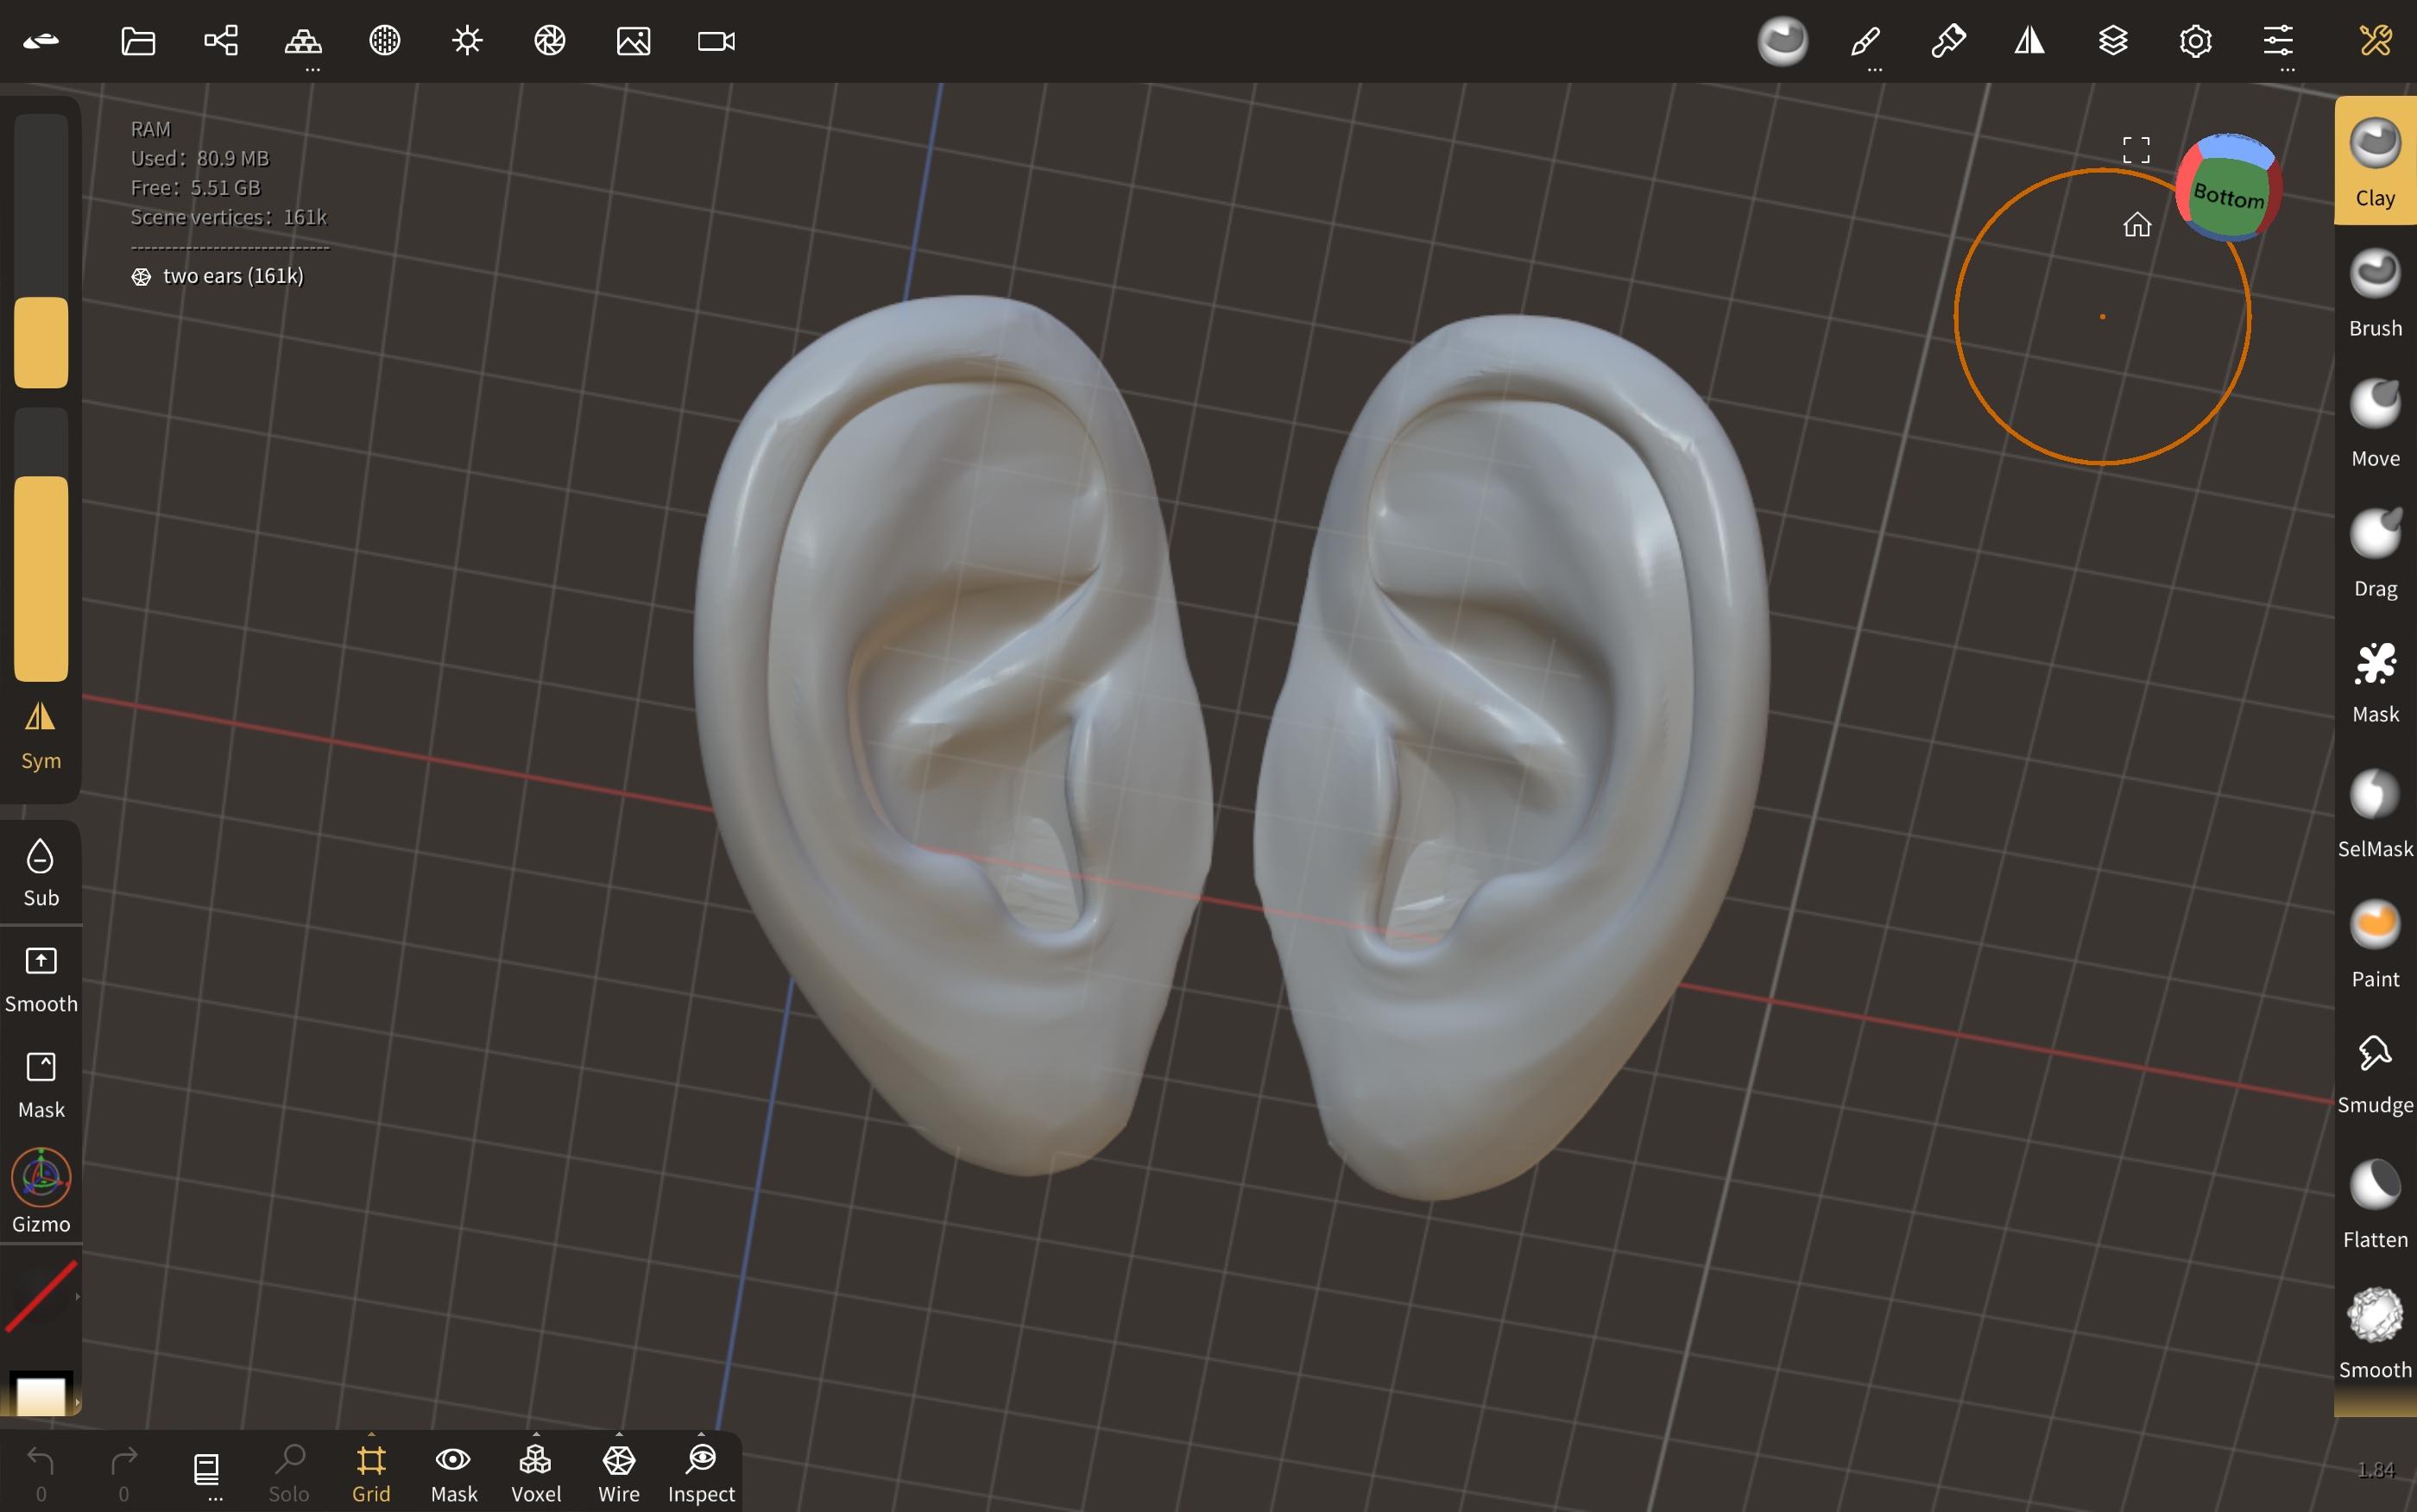Click the 'Free: 5.51 GB' text

pos(196,188)
